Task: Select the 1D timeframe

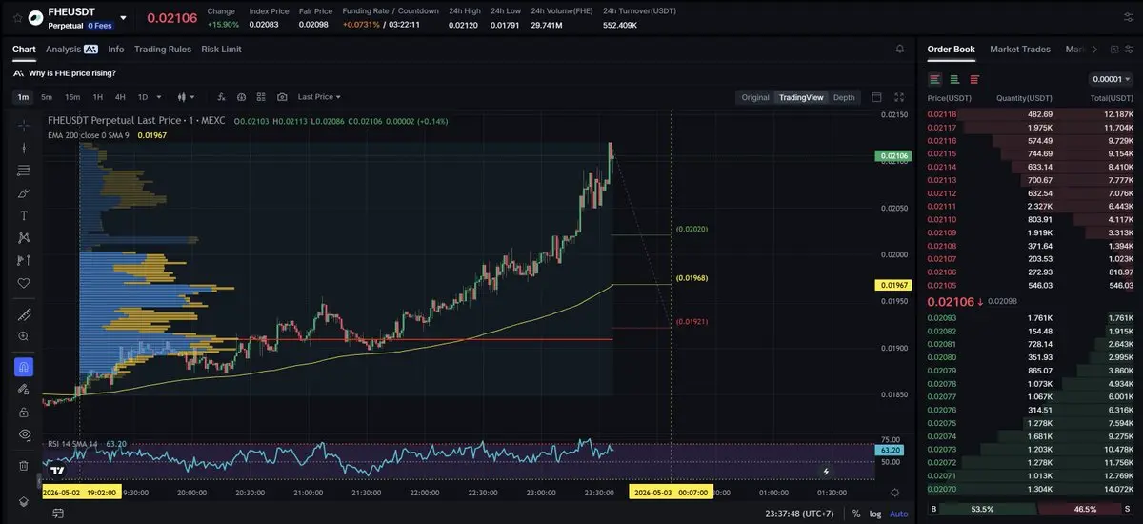Action: [x=143, y=97]
